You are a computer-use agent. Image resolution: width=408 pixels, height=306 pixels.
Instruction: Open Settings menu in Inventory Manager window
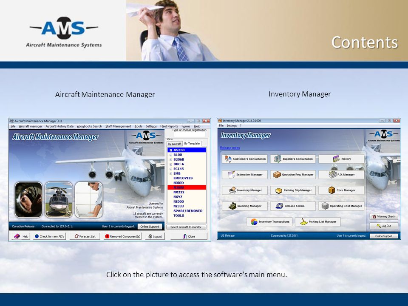coord(232,125)
